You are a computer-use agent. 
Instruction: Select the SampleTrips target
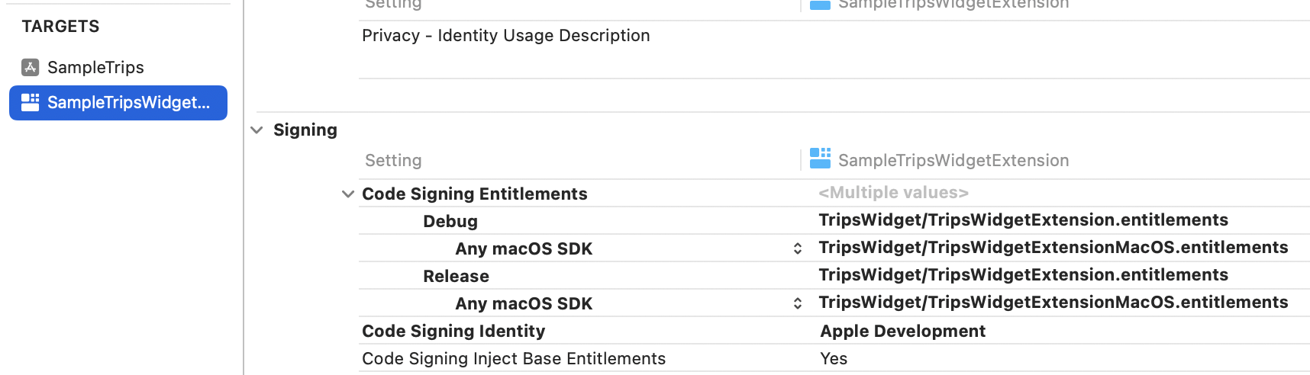tap(95, 67)
